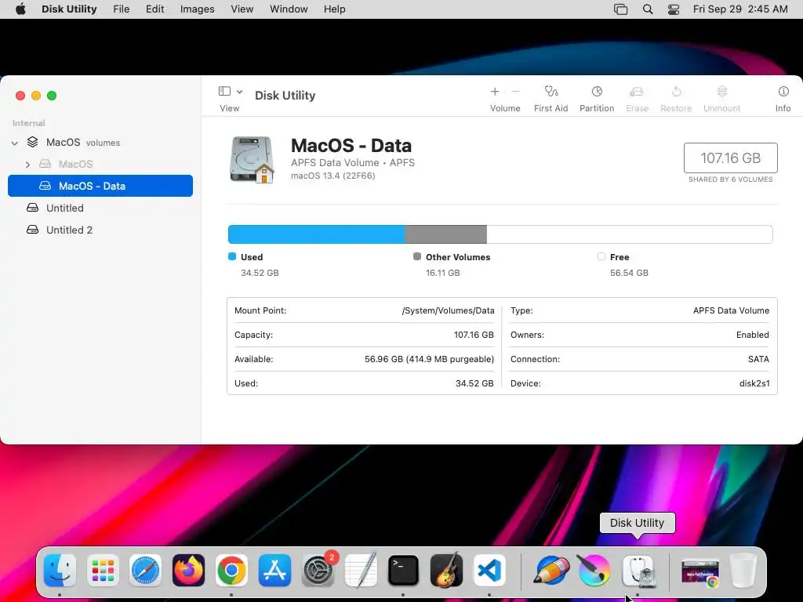803x602 pixels.
Task: Open the minimized Chrome window thumbnail
Action: coord(700,571)
